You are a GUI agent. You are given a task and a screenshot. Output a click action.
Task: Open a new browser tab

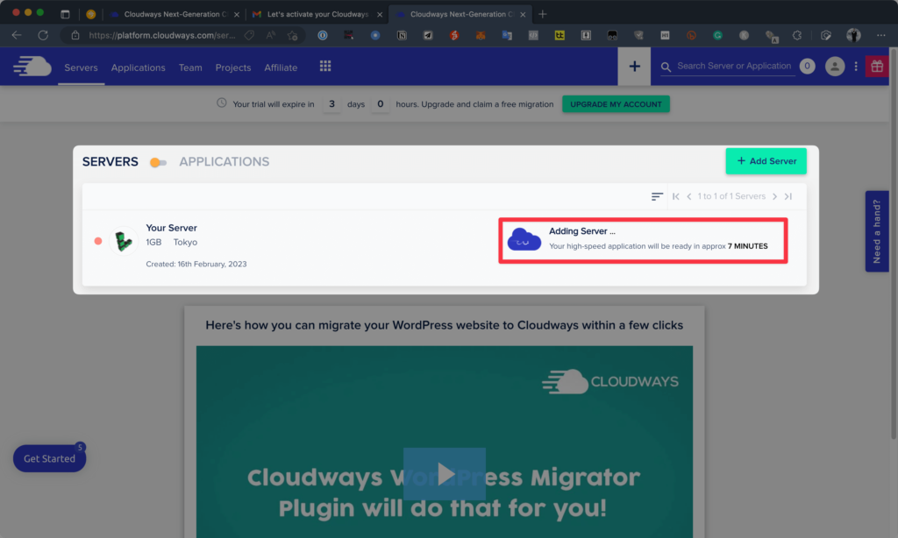pos(542,14)
